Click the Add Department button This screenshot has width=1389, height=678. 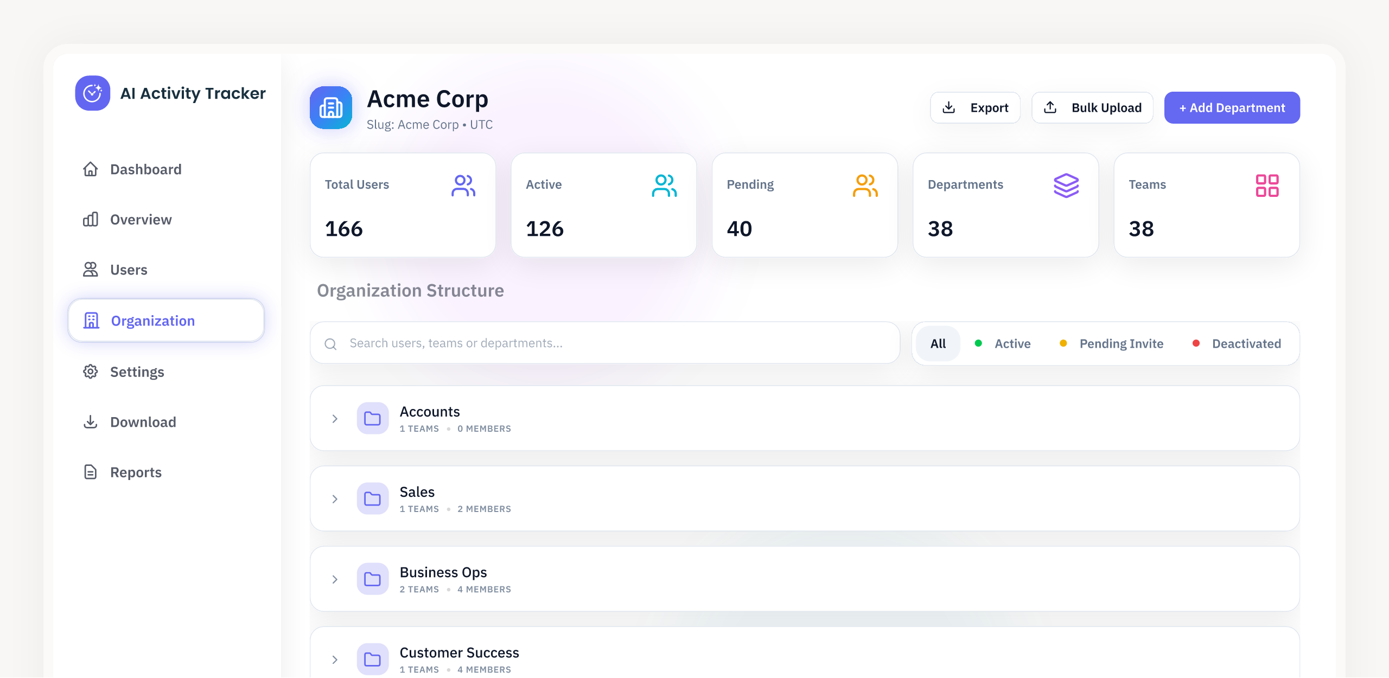pos(1232,107)
